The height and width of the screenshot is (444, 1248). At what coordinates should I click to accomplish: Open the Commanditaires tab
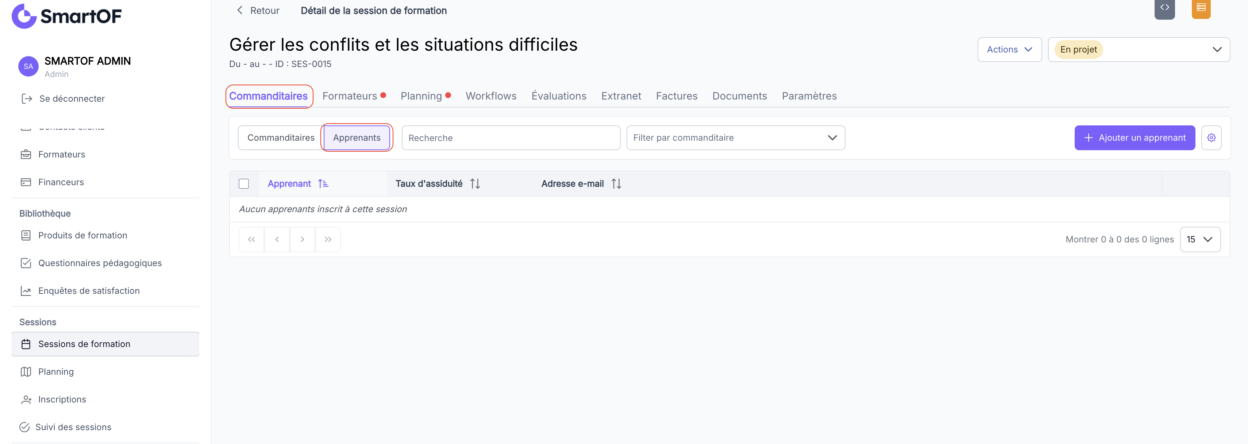point(269,96)
